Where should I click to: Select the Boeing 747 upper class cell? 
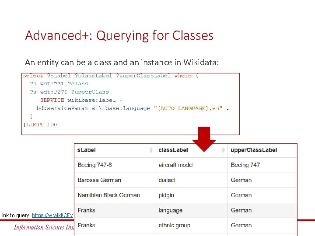262,165
